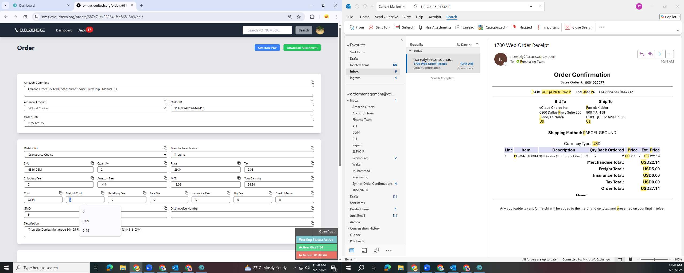This screenshot has width=684, height=273.
Task: Click the Handling Fee input field
Action: pyautogui.click(x=127, y=199)
